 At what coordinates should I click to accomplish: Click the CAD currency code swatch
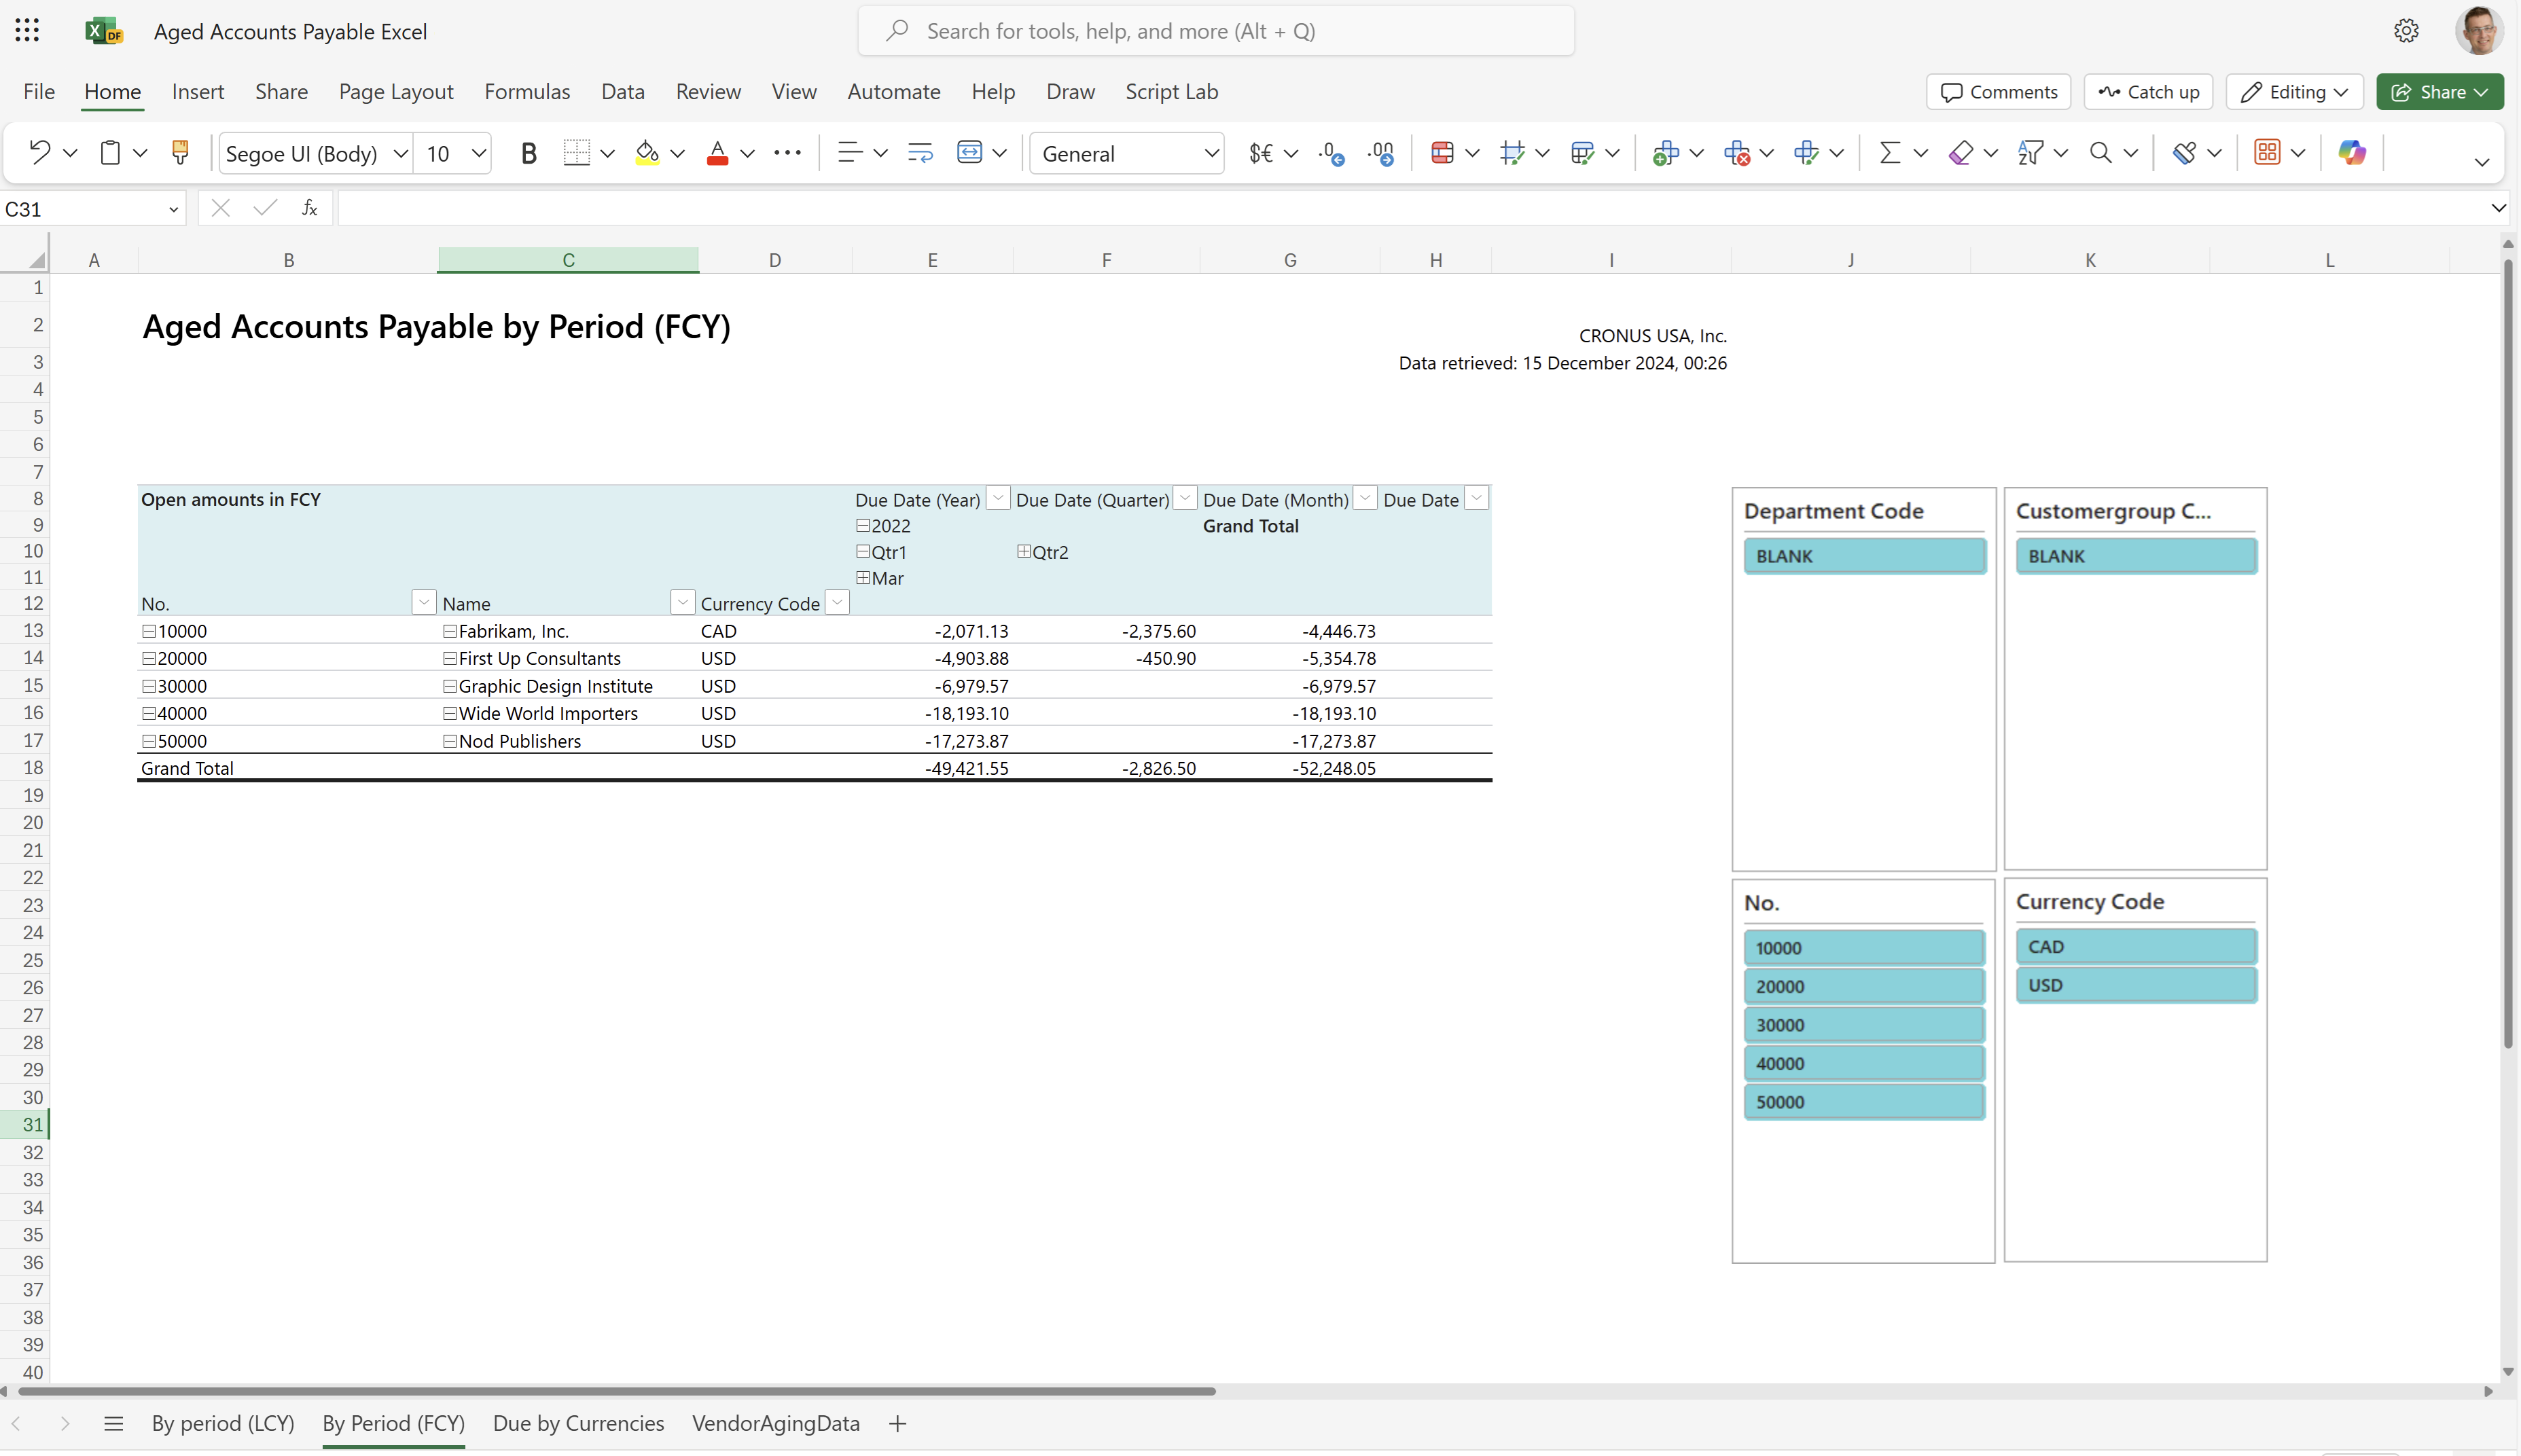(x=2134, y=947)
